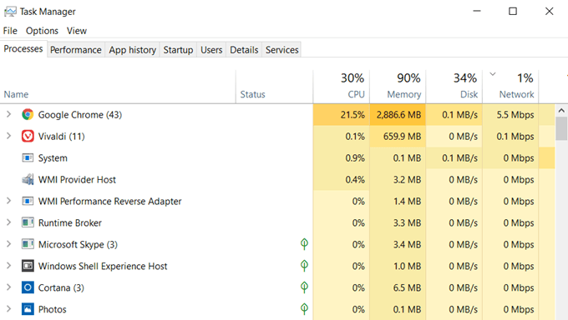Click the System process icon
The image size is (568, 320).
pos(28,158)
